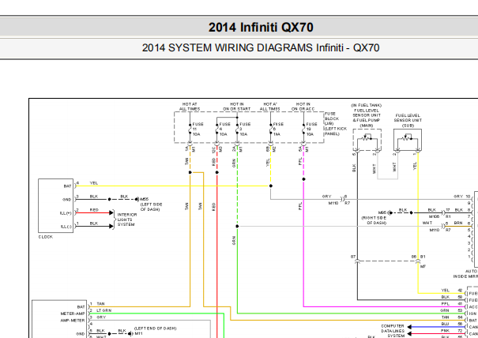Viewport: 478px width, 338px height.
Task: Click the '2014 Infiniti QX70' title heading
Action: (x=261, y=28)
